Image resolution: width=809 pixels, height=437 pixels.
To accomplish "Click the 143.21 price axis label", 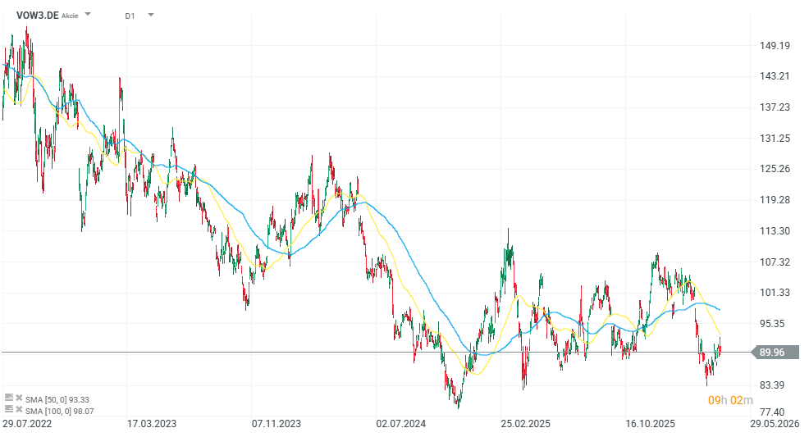I will pos(775,76).
